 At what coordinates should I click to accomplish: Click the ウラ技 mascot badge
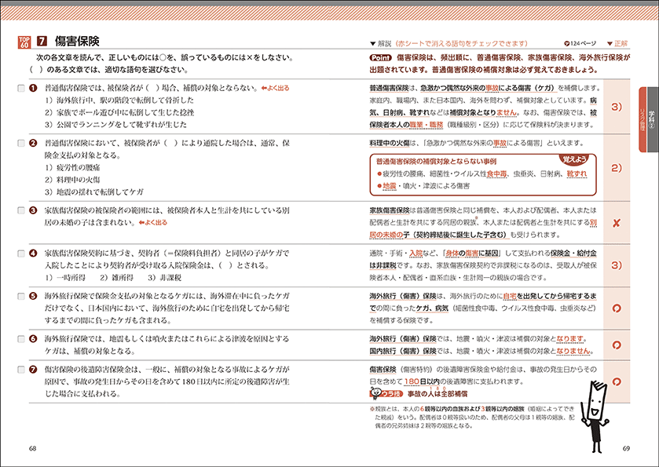pos(386,393)
